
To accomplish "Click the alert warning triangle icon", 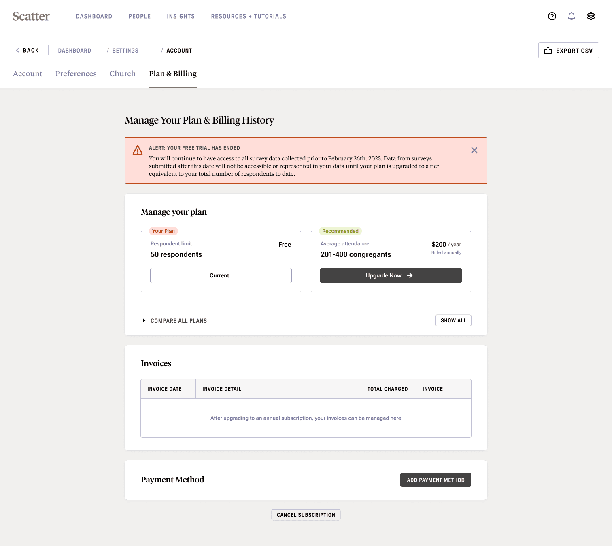I will [x=138, y=150].
